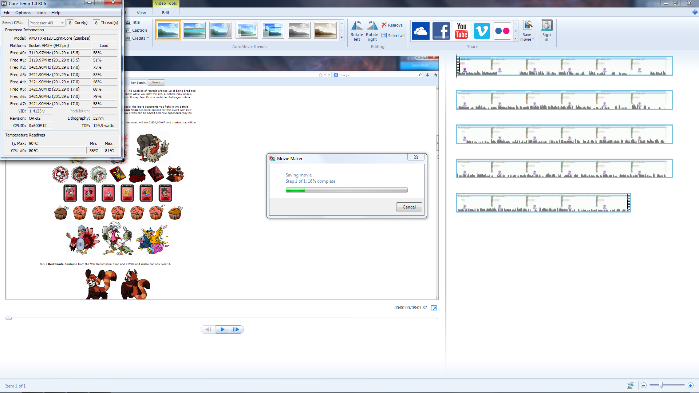
Task: Click Search button in preview webpage
Action: 156,83
